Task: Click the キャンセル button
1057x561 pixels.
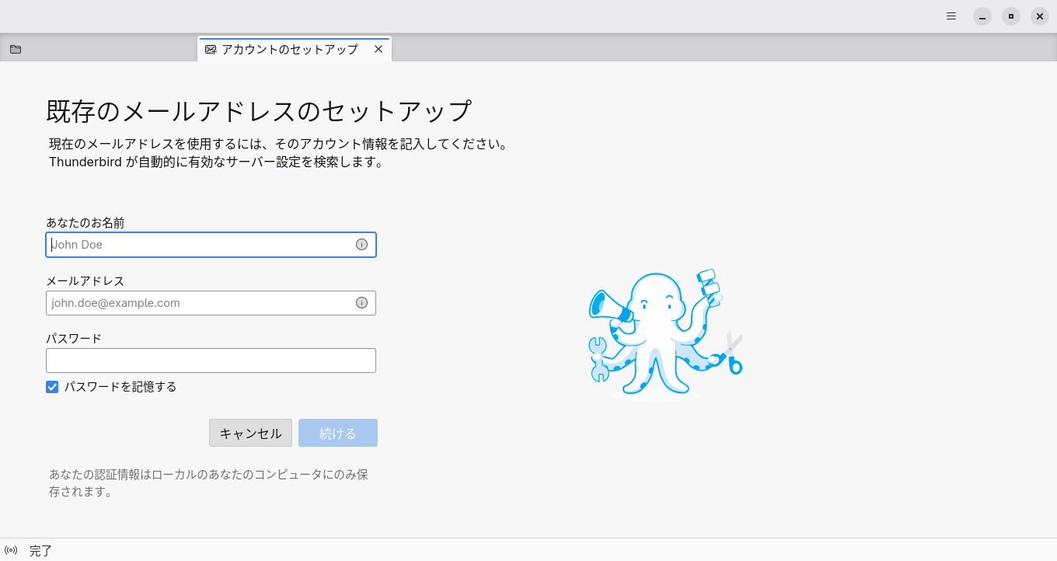Action: (x=250, y=433)
